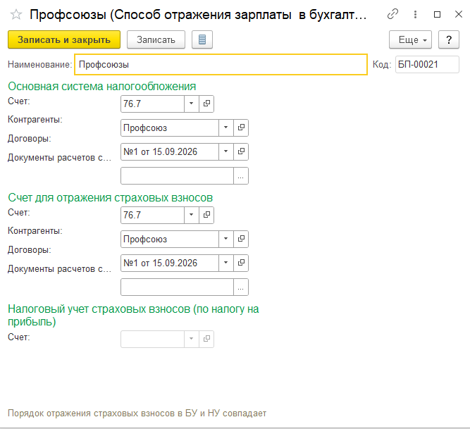Open Профсоюз contractor card in страховых взносов section
The image size is (470, 429).
click(241, 239)
